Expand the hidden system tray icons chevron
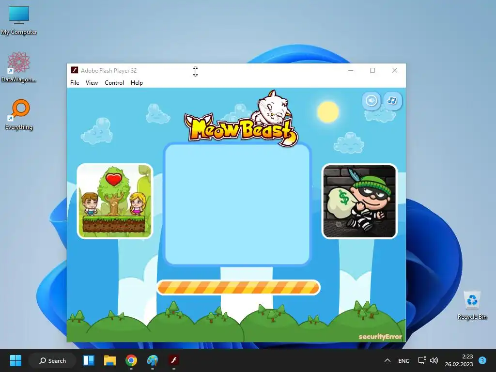The height and width of the screenshot is (372, 496). pyautogui.click(x=387, y=360)
